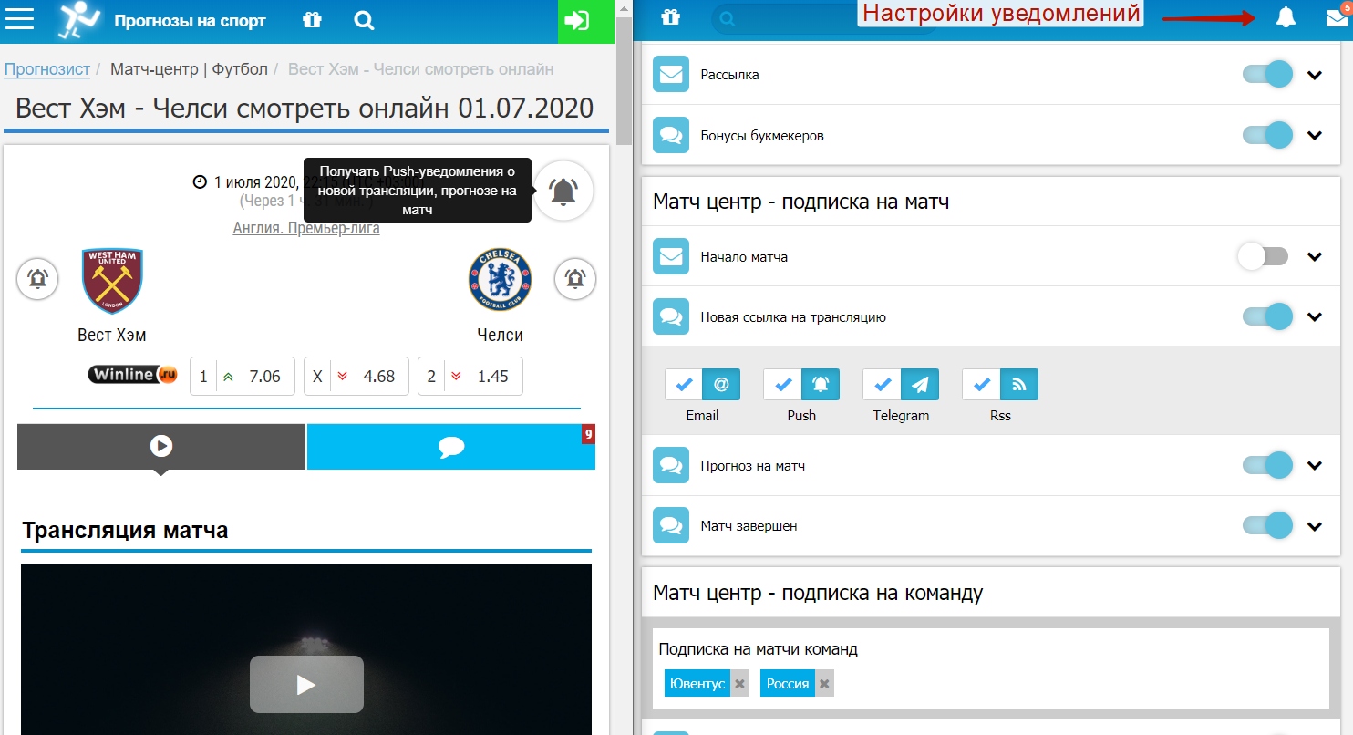1353x735 pixels.
Task: Select away win odds 1.45
Action: [470, 376]
